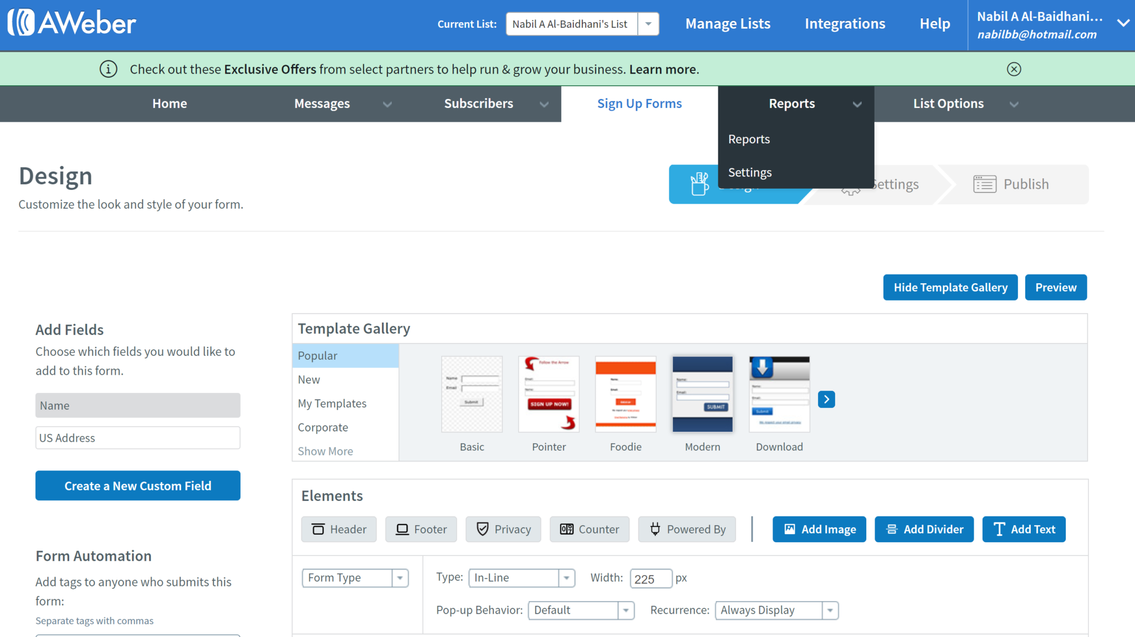Click the AWeber logo
This screenshot has height=637, width=1135.
coord(71,23)
